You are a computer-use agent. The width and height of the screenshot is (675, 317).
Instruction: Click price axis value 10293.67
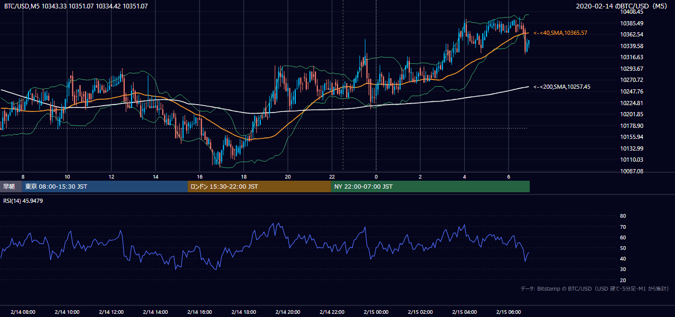pyautogui.click(x=632, y=69)
